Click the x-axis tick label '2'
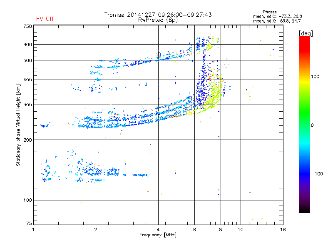This screenshot has width=333, height=250. point(96,230)
